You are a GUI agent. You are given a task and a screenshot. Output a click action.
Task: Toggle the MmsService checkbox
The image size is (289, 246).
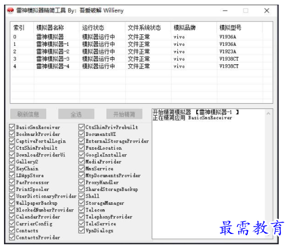pyautogui.click(x=81, y=169)
